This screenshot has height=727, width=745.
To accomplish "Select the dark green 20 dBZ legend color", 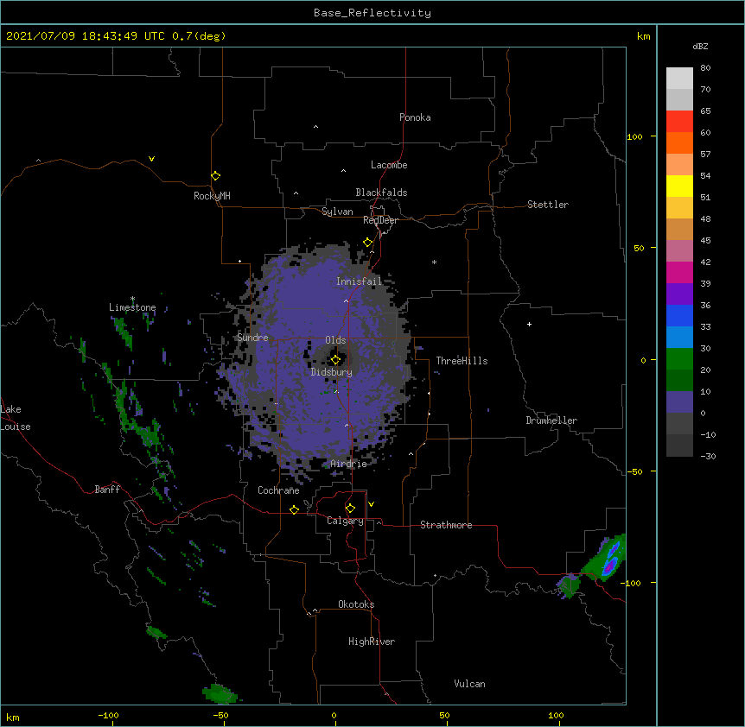I will pyautogui.click(x=679, y=380).
